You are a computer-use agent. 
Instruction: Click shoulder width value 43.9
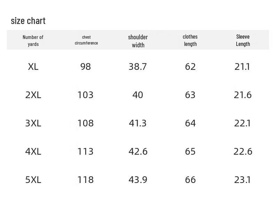(138, 180)
